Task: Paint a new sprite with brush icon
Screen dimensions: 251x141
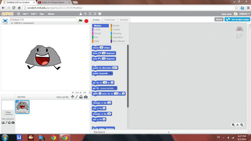Action: (x=77, y=97)
